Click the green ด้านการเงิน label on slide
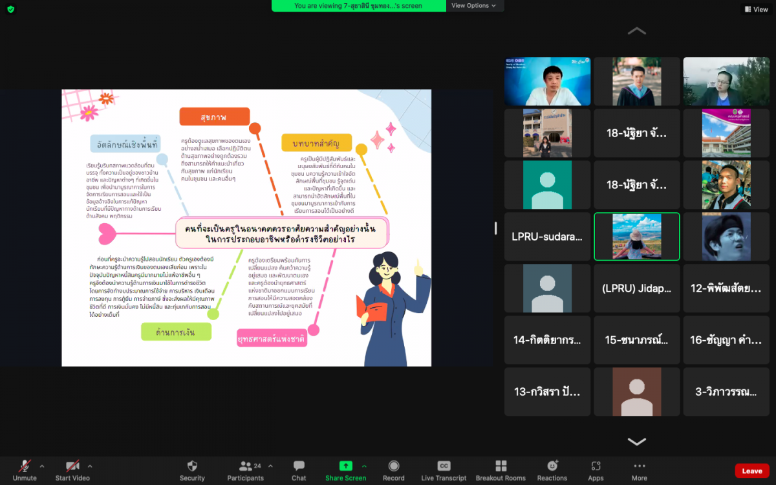 176,332
